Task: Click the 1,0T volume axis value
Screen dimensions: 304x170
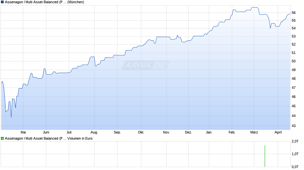Action: click(295, 154)
